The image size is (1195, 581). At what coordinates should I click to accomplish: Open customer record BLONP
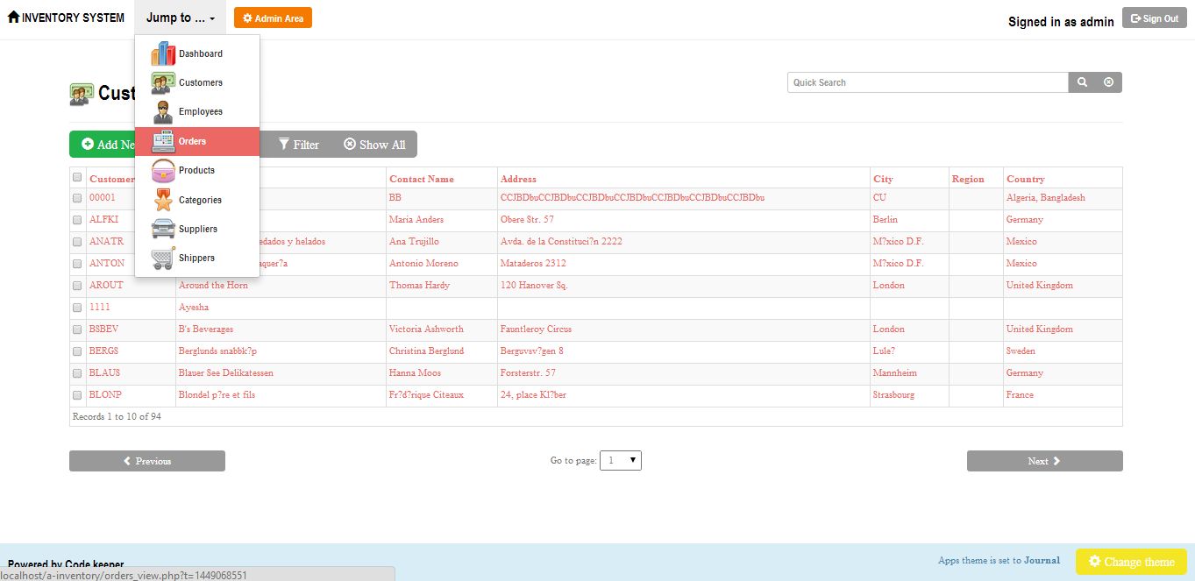tap(105, 394)
